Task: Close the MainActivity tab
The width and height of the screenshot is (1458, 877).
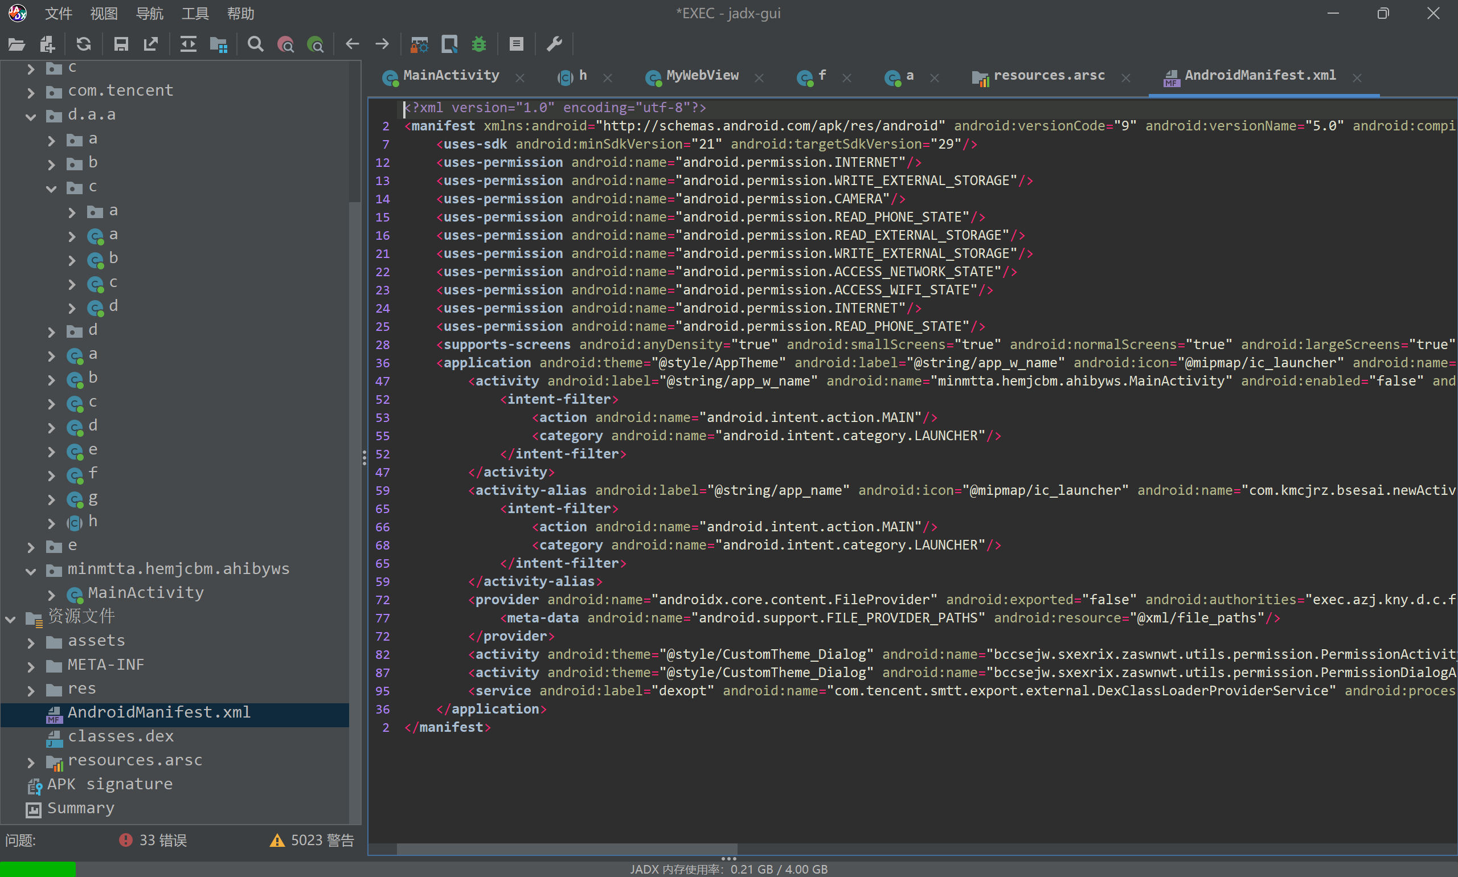Action: click(x=520, y=78)
